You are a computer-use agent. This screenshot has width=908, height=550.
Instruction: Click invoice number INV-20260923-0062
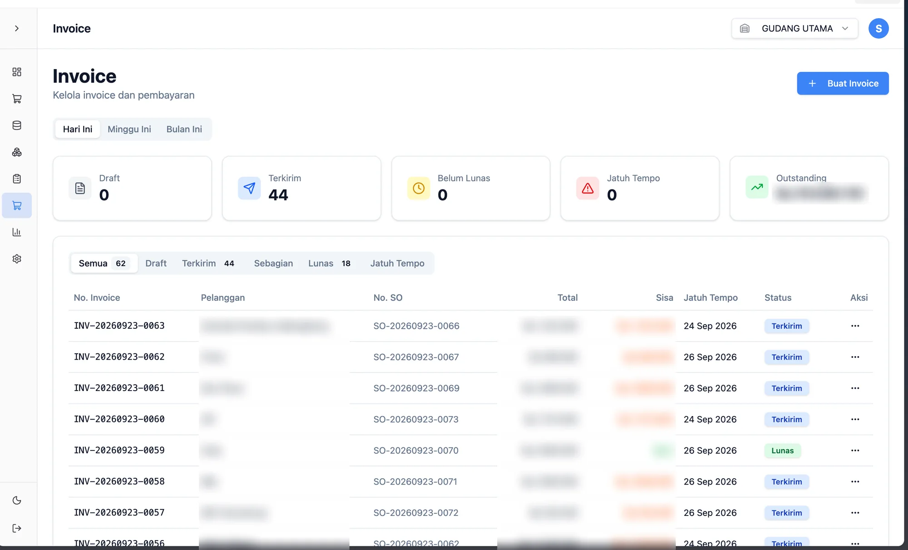click(x=119, y=357)
